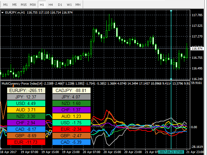Click the orange GBP: -8.69 label
207x155 pixels.
[26, 136]
